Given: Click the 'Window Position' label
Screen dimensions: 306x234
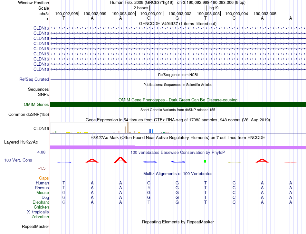Looking at the screenshot, I should [x=33, y=3].
